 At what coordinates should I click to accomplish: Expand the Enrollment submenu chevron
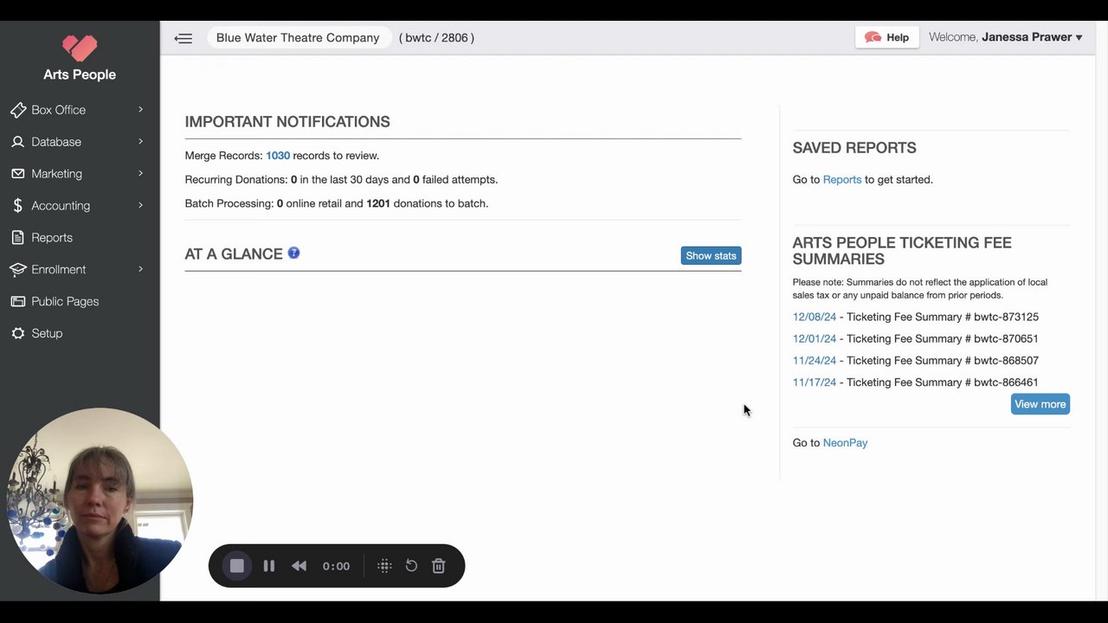140,269
